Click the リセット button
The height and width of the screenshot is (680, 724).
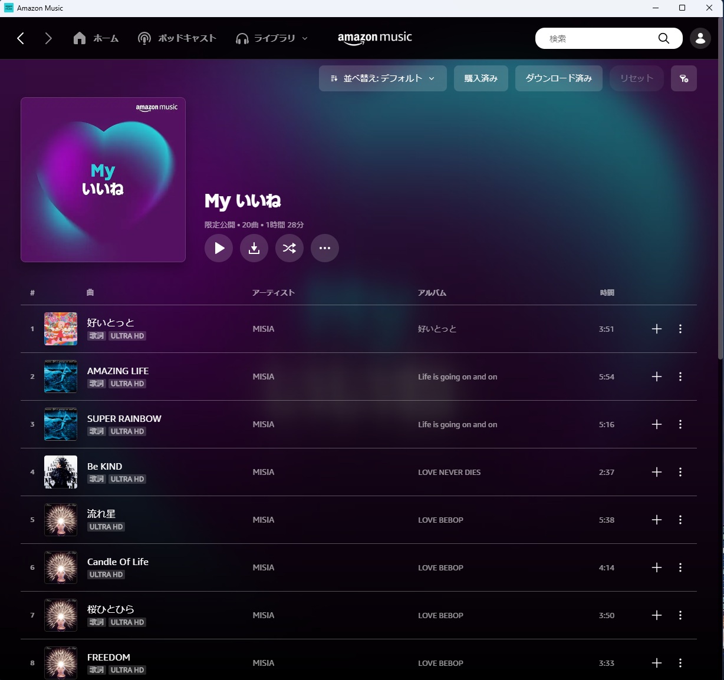[x=637, y=78]
